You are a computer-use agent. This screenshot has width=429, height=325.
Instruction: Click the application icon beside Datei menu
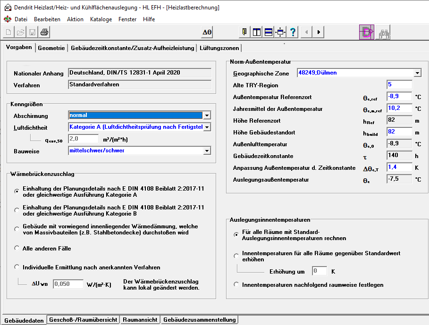click(x=8, y=19)
